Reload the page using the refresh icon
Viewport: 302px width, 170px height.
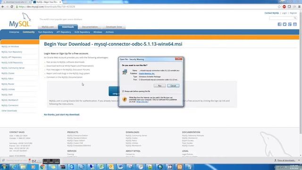click(12, 7)
